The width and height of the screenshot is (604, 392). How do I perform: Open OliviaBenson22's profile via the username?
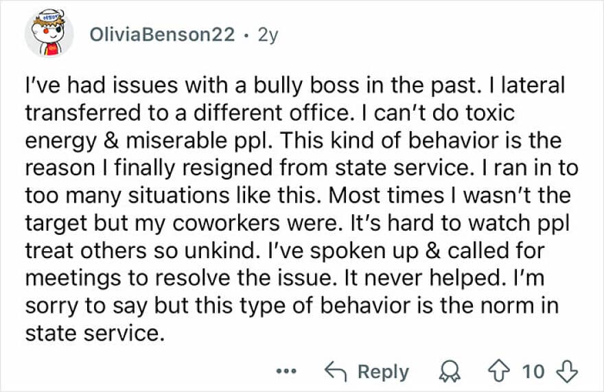pyautogui.click(x=162, y=34)
